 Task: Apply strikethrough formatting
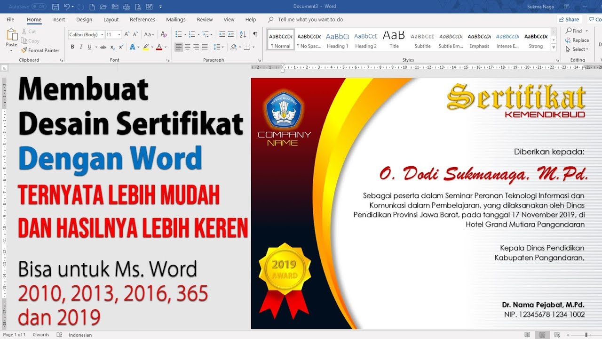coord(103,47)
